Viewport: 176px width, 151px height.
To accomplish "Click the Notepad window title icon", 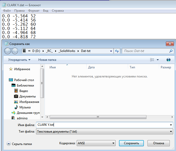I will pos(4,5).
